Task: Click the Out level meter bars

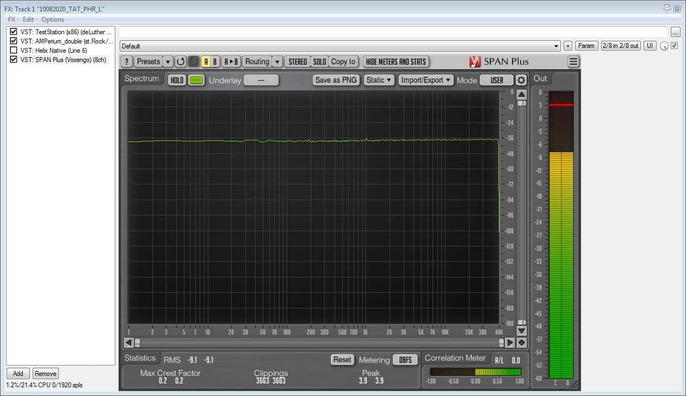Action: pyautogui.click(x=560, y=234)
